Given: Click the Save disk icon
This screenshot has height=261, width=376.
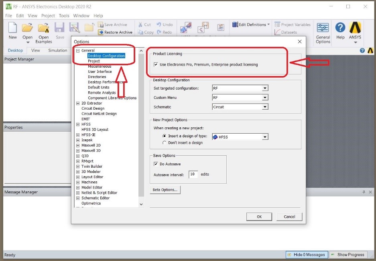Looking at the screenshot, I should [x=59, y=28].
